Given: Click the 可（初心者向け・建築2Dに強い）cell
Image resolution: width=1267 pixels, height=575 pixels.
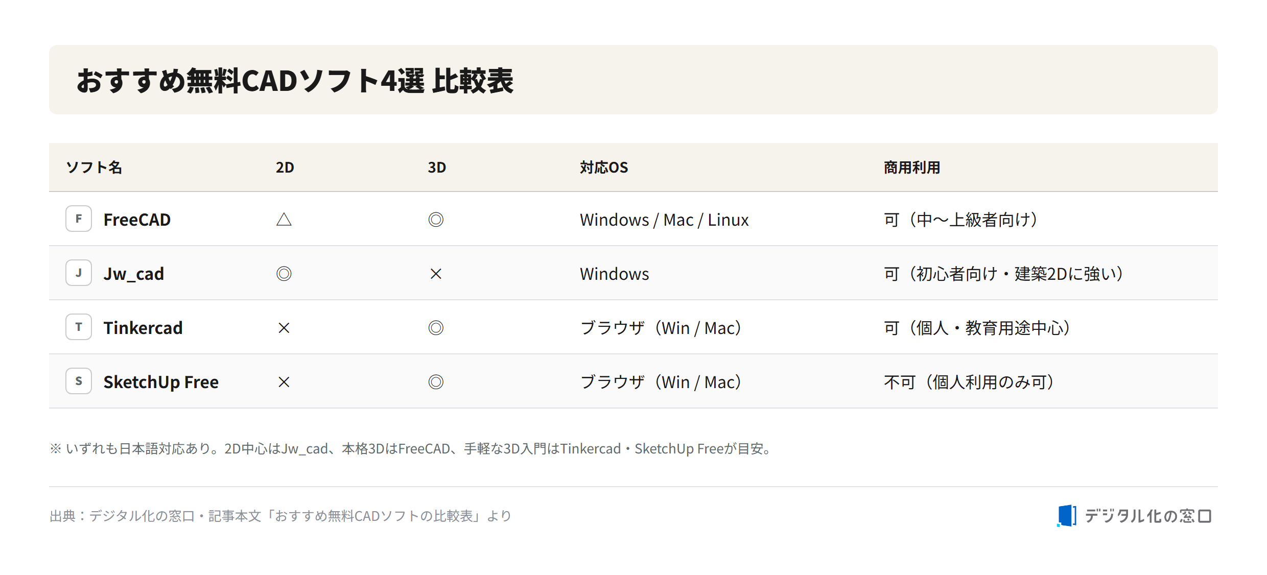Looking at the screenshot, I should [x=1004, y=274].
